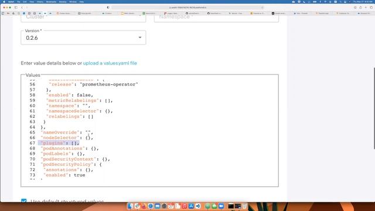375x211 pixels.
Task: Click "prometheus-operator" release value on line 56
Action: coord(109,84)
